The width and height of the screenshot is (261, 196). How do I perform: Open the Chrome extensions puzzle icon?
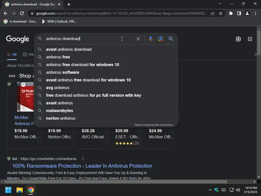point(231,13)
